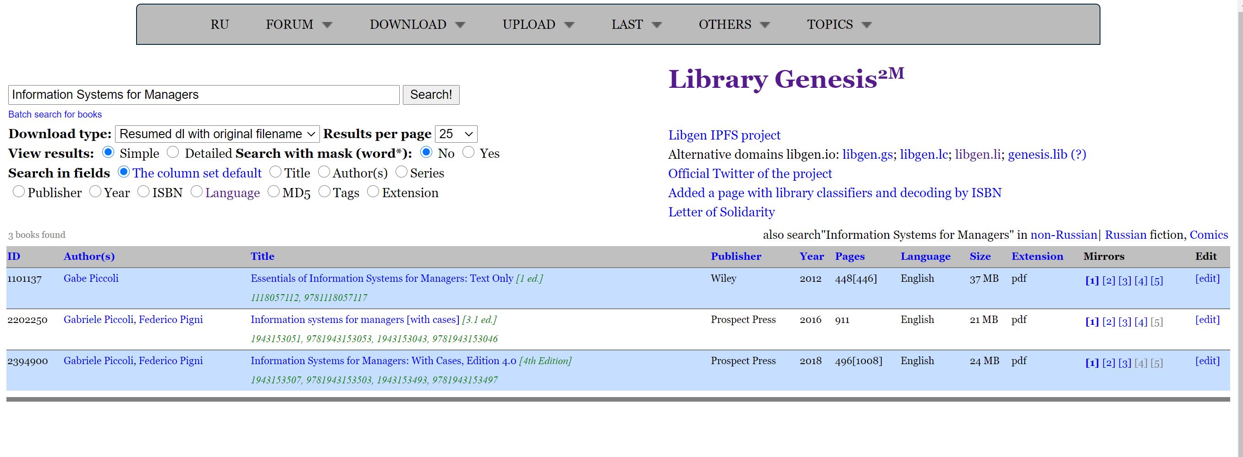Image resolution: width=1243 pixels, height=457 pixels.
Task: Click the Search! button
Action: [x=431, y=95]
